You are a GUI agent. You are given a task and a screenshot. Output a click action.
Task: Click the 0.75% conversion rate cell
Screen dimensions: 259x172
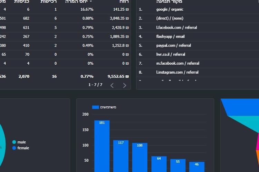pos(88,36)
